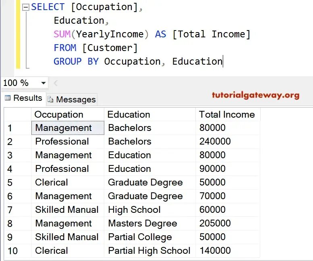
Task: Select row 1 header in results grid
Action: pos(18,128)
